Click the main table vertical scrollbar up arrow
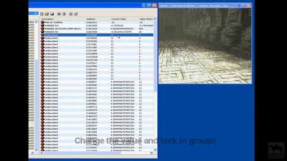 pos(155,19)
